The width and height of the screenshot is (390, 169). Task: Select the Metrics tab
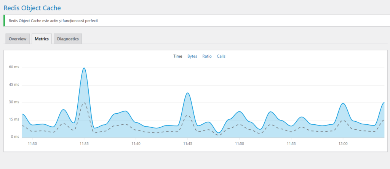(x=42, y=39)
